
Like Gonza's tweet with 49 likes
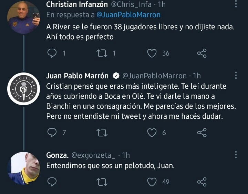pyautogui.click(x=152, y=182)
